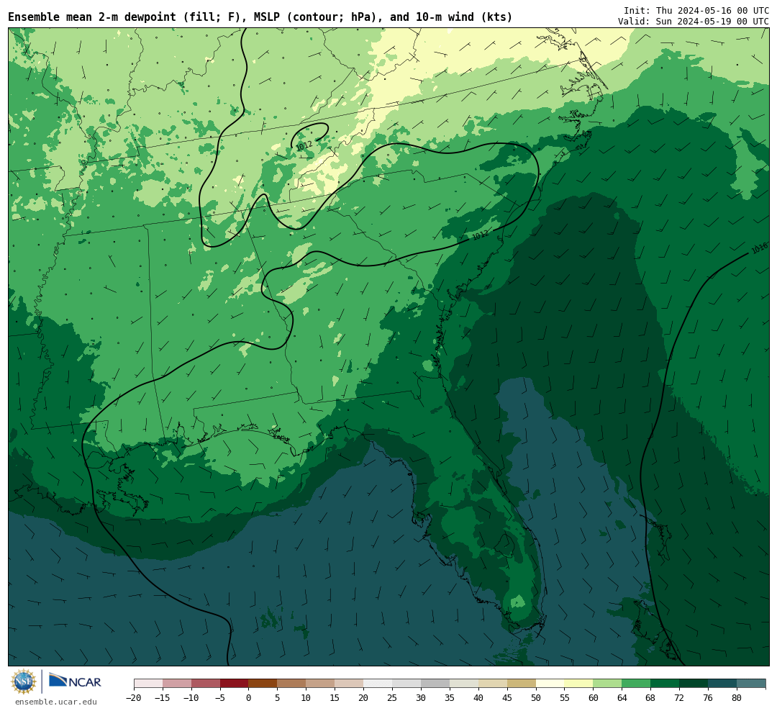This screenshot has height=711, width=777.
Task: Click the legend tick label '0'
Action: pyautogui.click(x=248, y=698)
